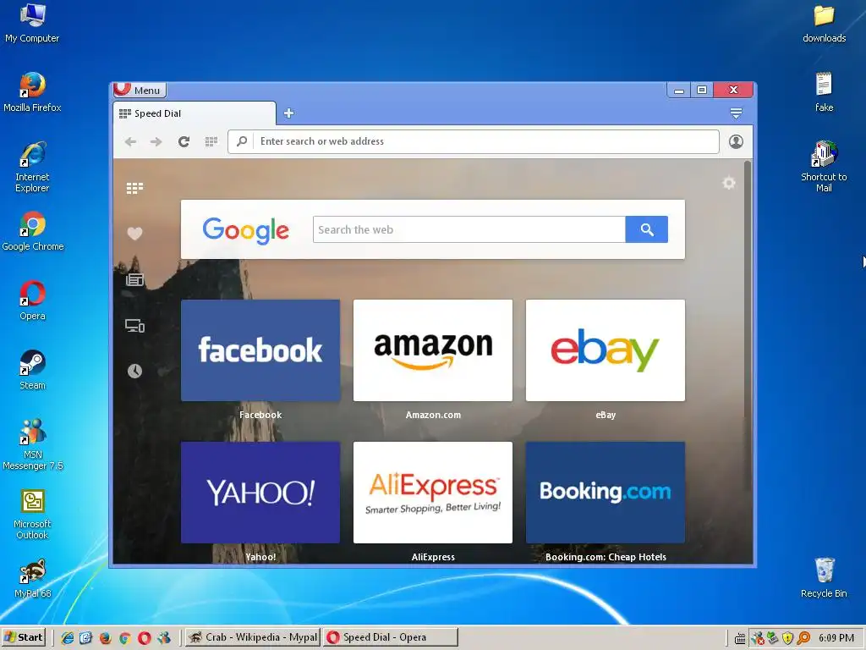
Task: Click the orange magnifier tray icon
Action: 803,638
